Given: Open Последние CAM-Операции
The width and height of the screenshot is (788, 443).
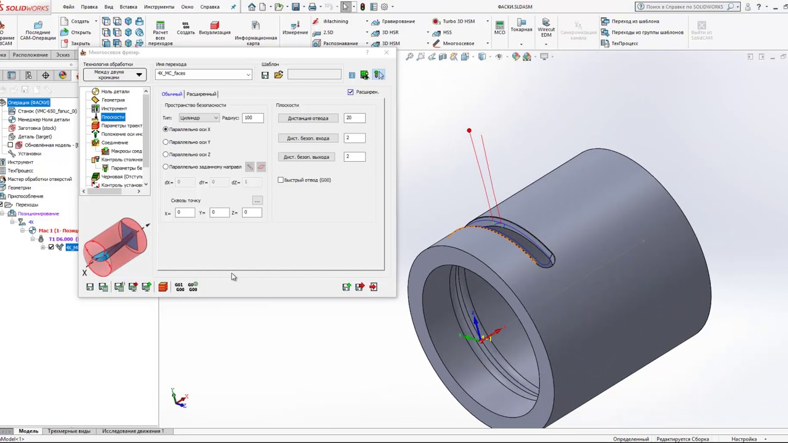Looking at the screenshot, I should [x=38, y=31].
